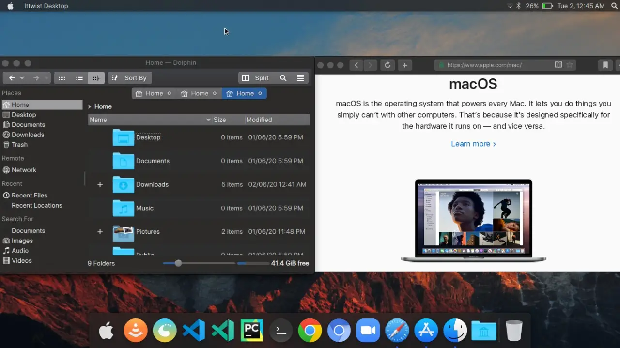Open the Apple menu

[x=10, y=6]
